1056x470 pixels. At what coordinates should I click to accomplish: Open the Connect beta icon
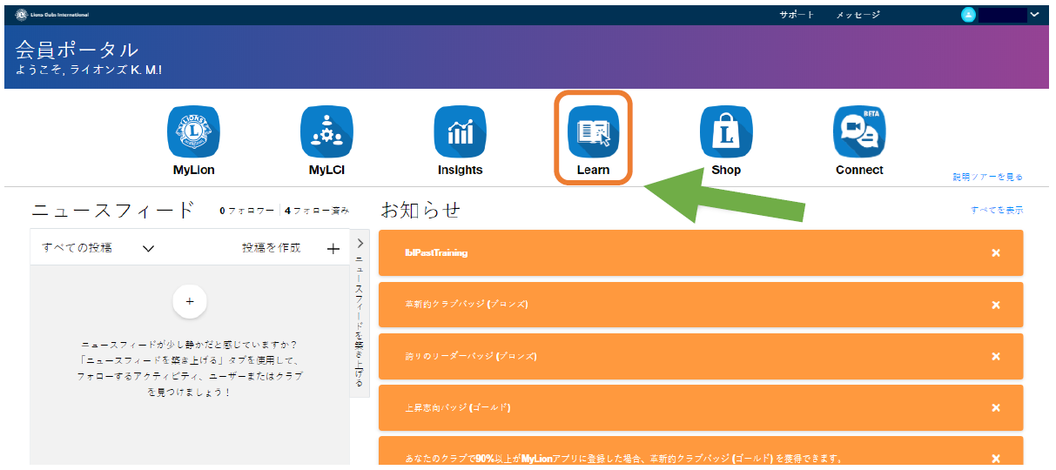point(859,131)
